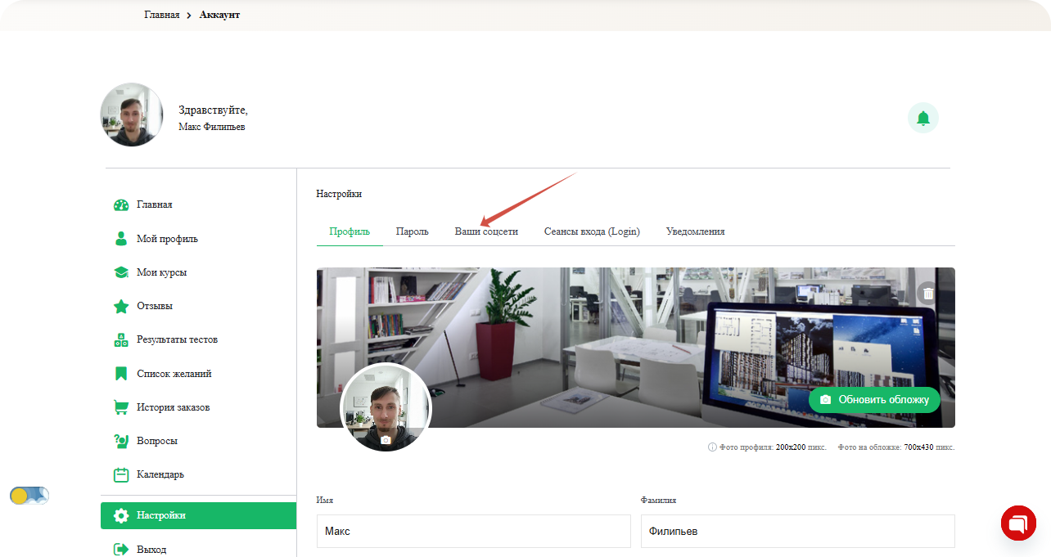Viewport: 1051px width, 557px height.
Task: Toggle the dark/light mode switch
Action: click(29, 496)
